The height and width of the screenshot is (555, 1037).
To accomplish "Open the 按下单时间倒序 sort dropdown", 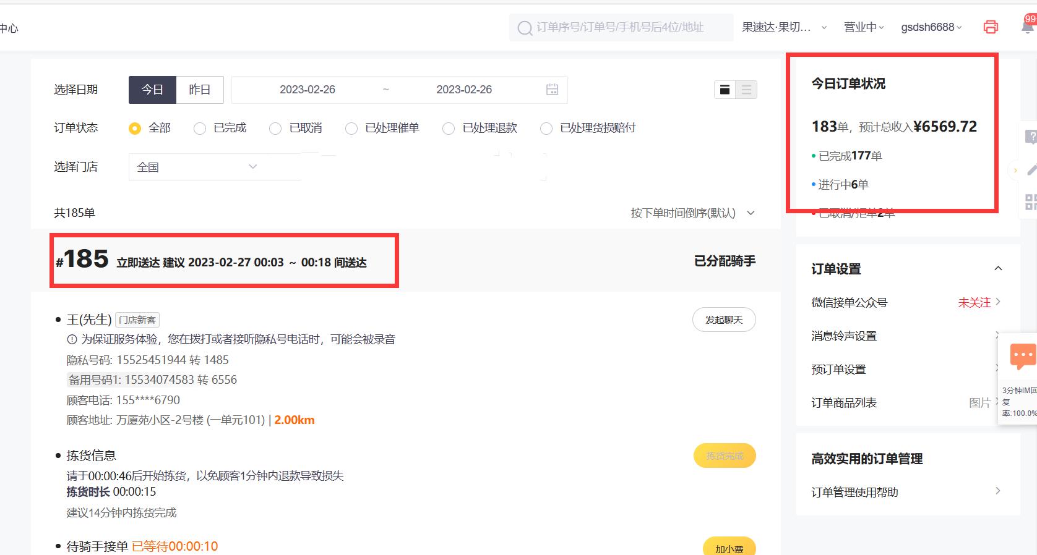I will (693, 213).
